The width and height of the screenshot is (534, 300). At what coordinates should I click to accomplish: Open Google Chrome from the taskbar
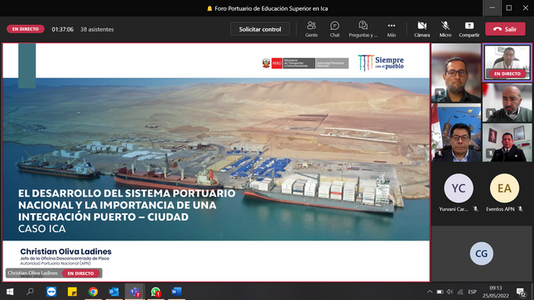click(x=93, y=292)
